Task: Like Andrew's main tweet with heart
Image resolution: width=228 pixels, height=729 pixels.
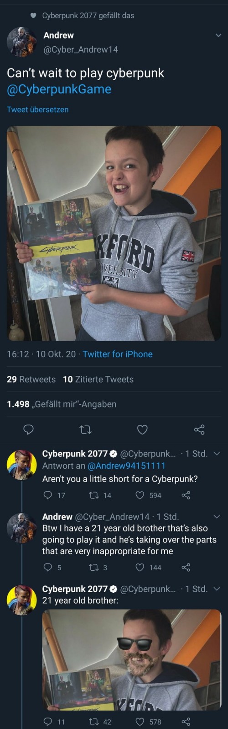Action: click(142, 429)
